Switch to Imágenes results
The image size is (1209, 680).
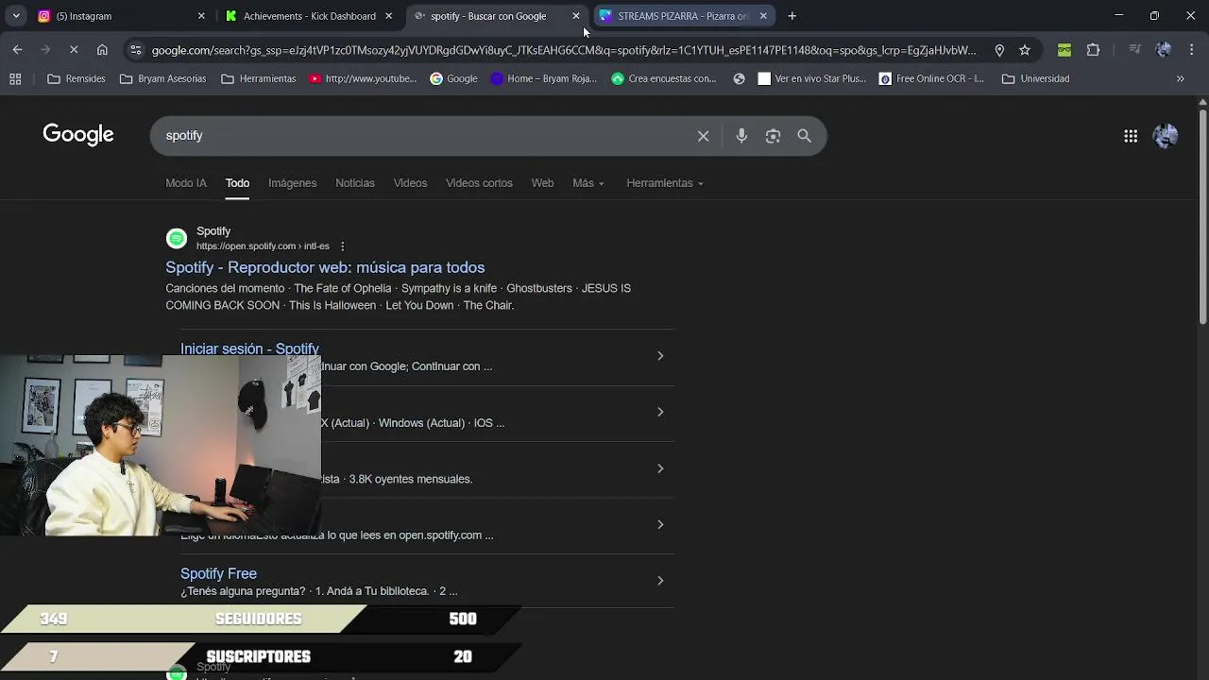coord(292,183)
